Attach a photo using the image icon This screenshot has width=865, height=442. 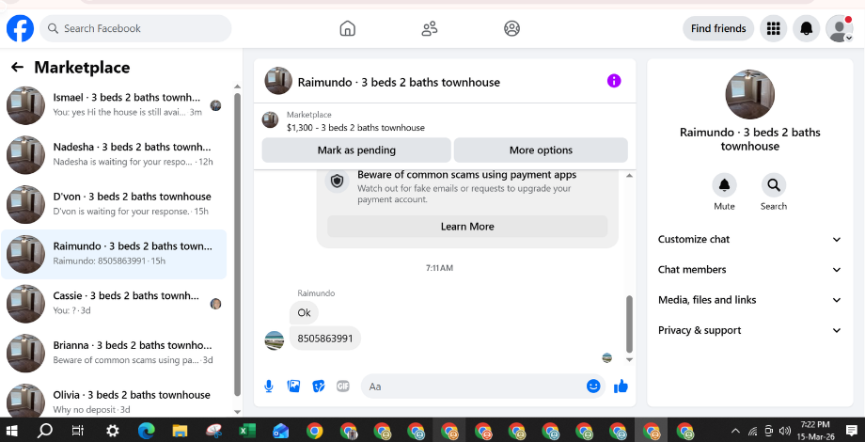point(293,387)
